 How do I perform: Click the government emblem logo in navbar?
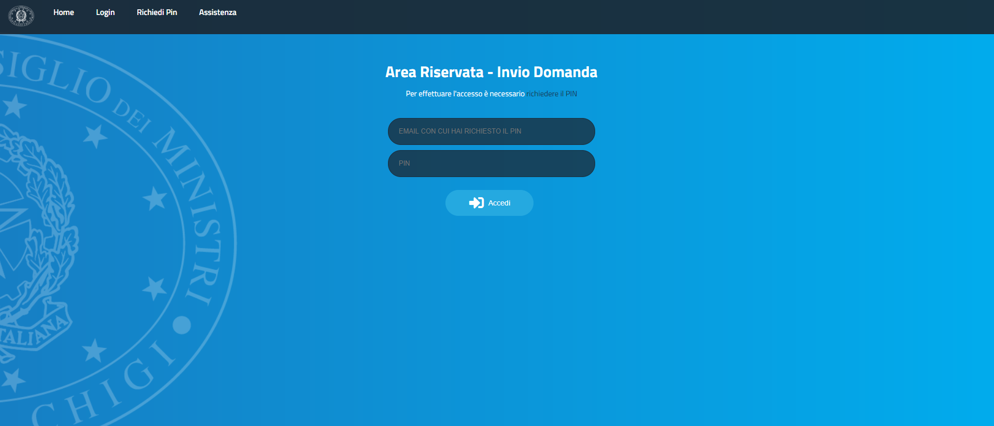pyautogui.click(x=21, y=16)
